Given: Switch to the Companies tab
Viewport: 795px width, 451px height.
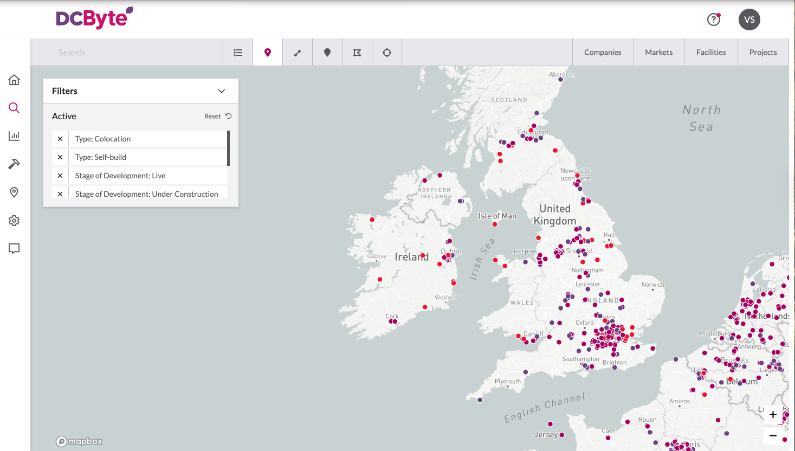Looking at the screenshot, I should click(x=603, y=53).
